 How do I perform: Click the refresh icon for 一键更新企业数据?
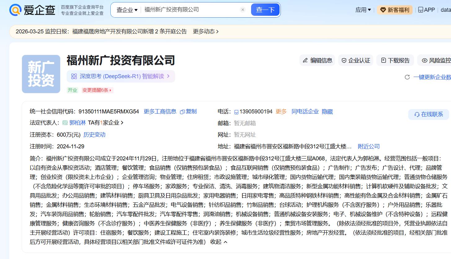(407, 77)
